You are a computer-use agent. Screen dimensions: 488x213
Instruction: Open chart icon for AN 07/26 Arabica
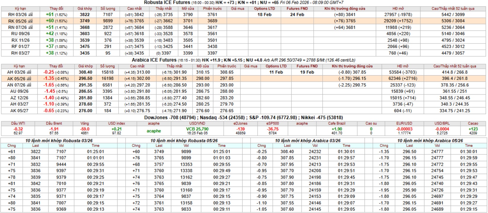click(29, 85)
